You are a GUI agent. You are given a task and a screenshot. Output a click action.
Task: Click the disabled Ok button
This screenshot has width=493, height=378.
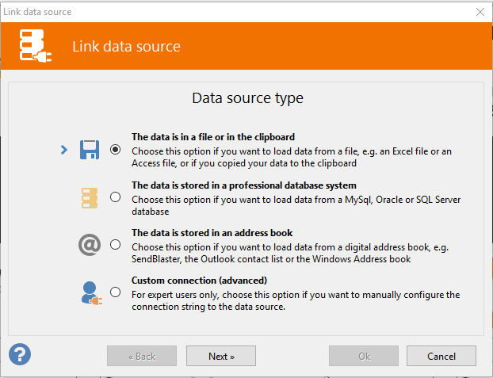point(364,356)
